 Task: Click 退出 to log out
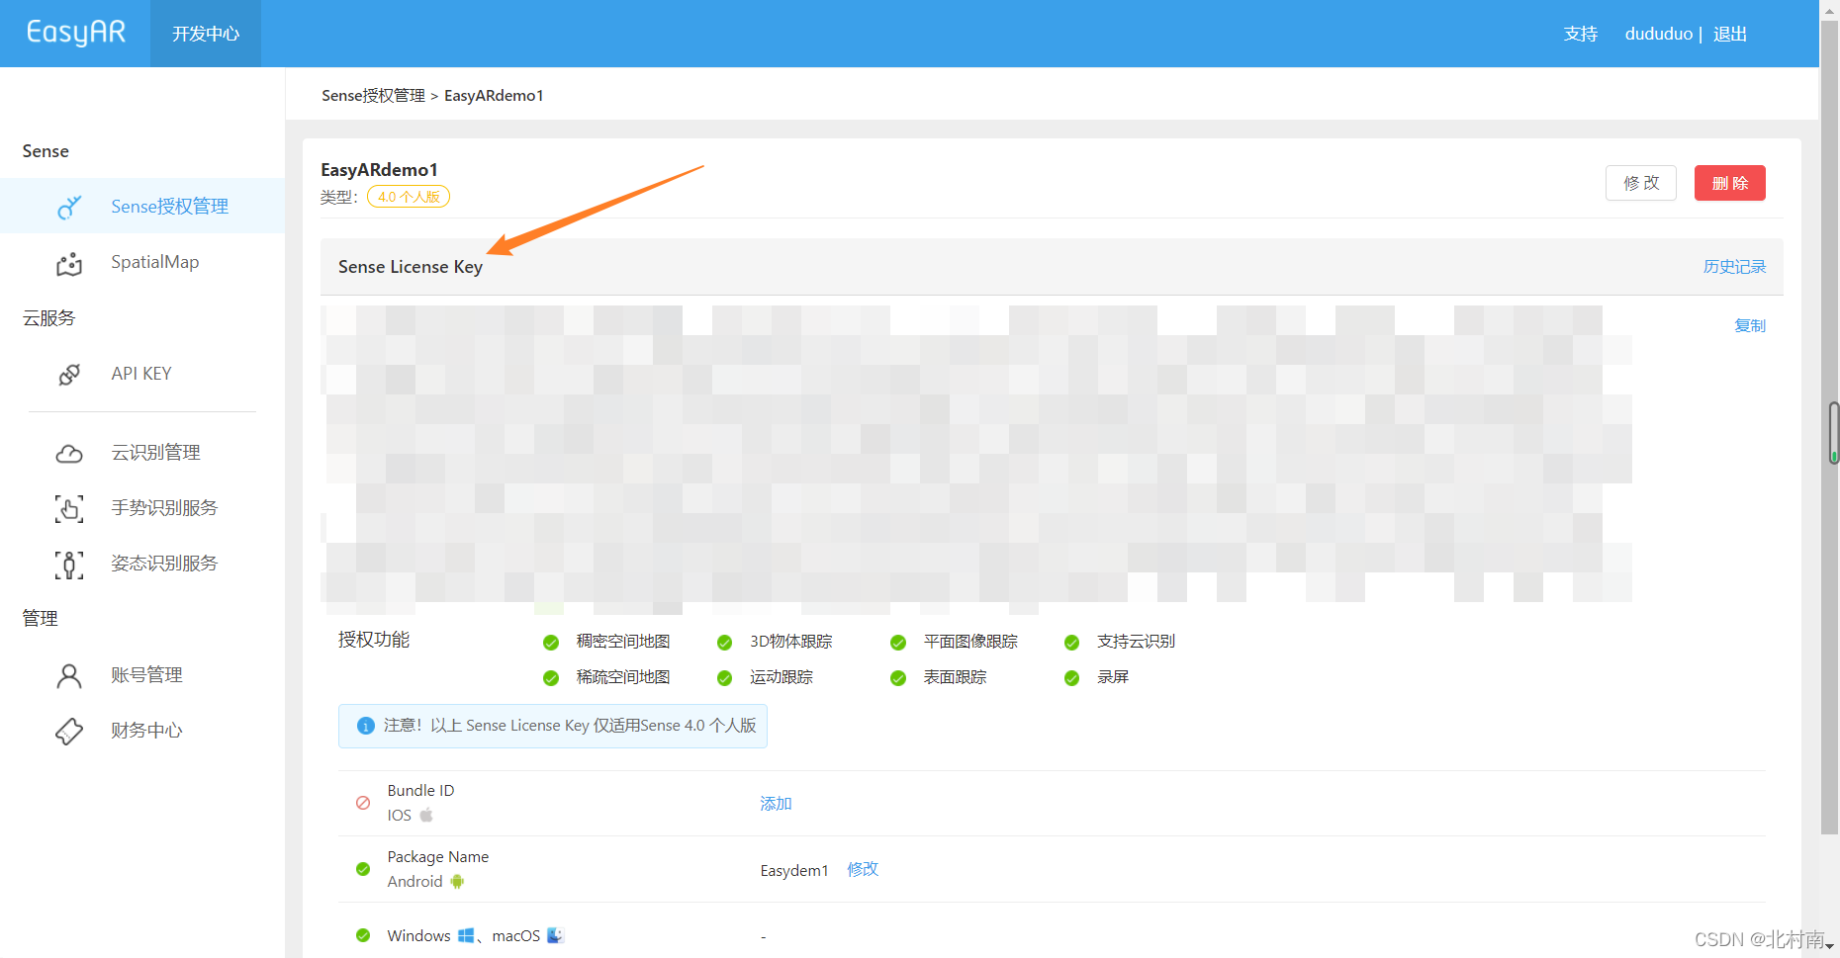click(x=1730, y=34)
